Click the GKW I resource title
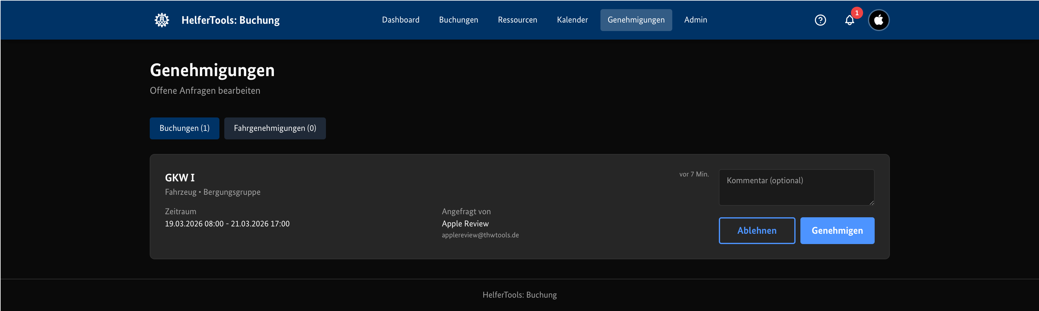The image size is (1039, 311). click(x=180, y=177)
